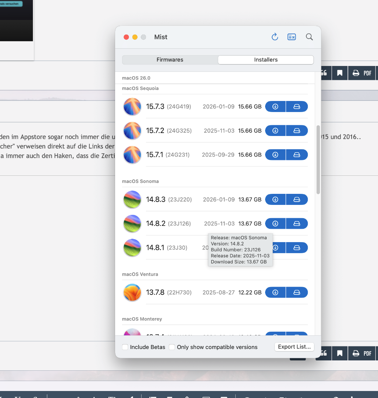
Task: Click the macOS Monterey section header
Action: click(142, 319)
